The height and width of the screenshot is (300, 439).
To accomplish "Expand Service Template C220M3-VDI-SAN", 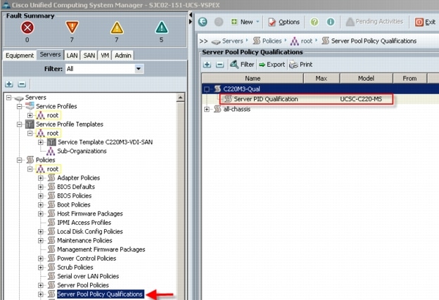I will click(x=41, y=143).
